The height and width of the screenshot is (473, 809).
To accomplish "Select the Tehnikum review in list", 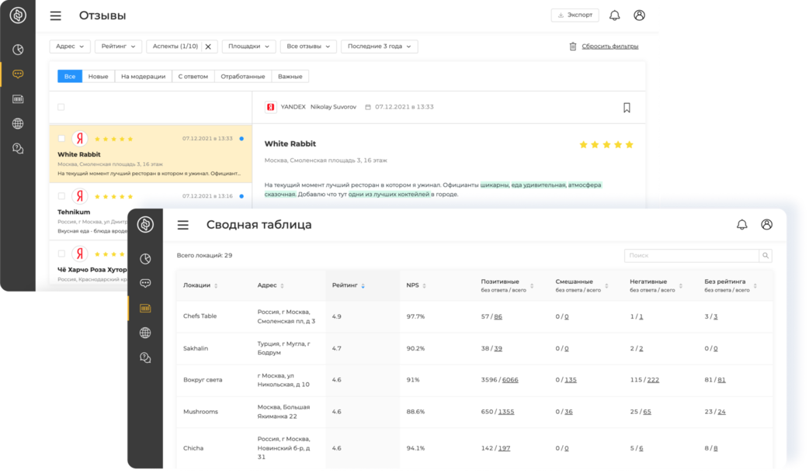I will tap(151, 211).
